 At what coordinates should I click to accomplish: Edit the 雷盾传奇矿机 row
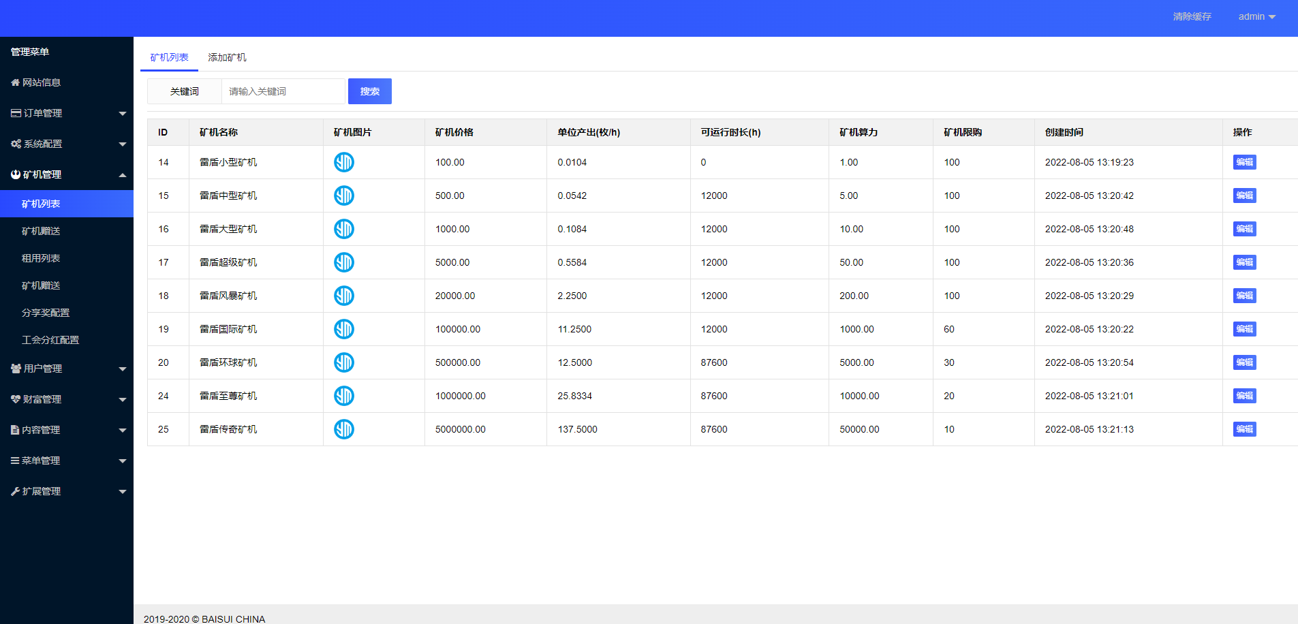click(1244, 429)
